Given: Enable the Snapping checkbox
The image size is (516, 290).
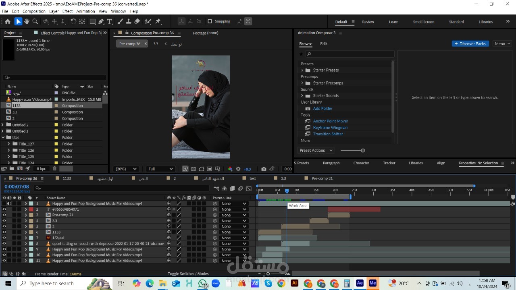Looking at the screenshot, I should [x=210, y=21].
